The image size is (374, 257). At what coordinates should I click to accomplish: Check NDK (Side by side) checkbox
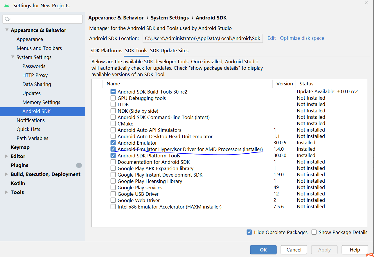click(113, 111)
